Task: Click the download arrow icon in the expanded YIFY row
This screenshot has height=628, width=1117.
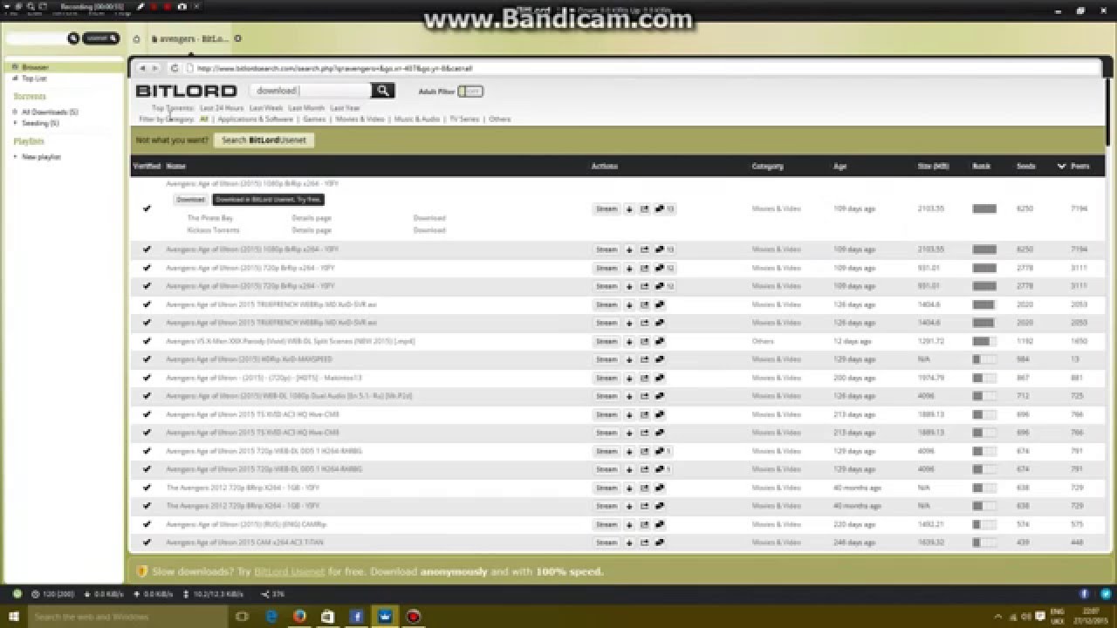Action: (x=629, y=209)
